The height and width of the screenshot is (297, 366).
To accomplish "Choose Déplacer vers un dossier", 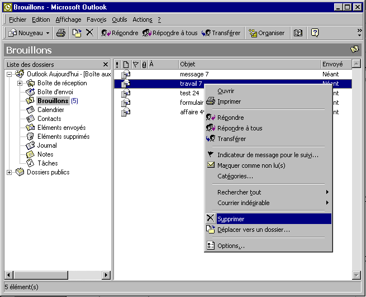I will [x=268, y=230].
